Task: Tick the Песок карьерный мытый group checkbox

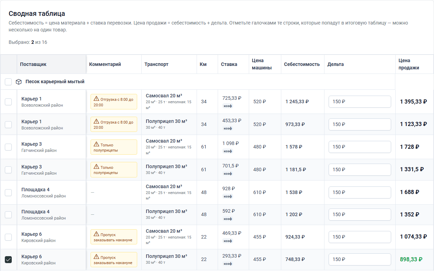Action: [8, 82]
